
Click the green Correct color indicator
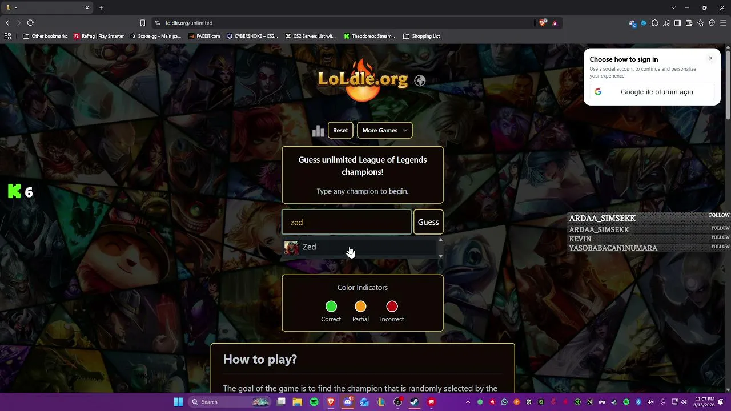coord(331,307)
